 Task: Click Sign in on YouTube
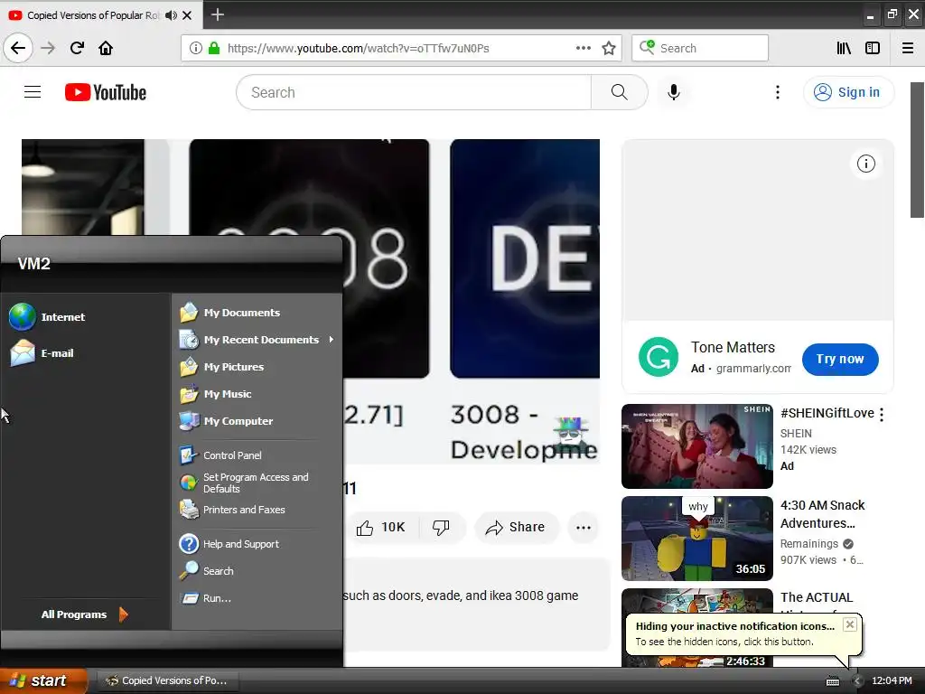tap(848, 92)
